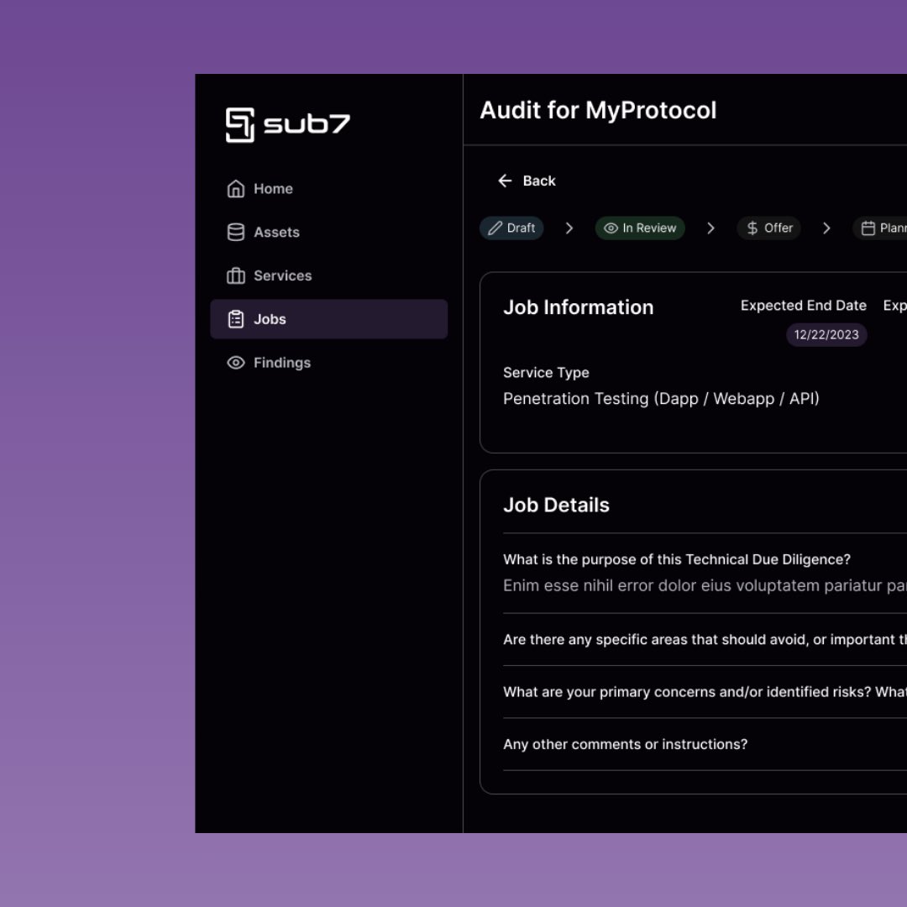The width and height of the screenshot is (907, 907).
Task: Select the Jobs clipboard icon
Action: click(x=236, y=319)
